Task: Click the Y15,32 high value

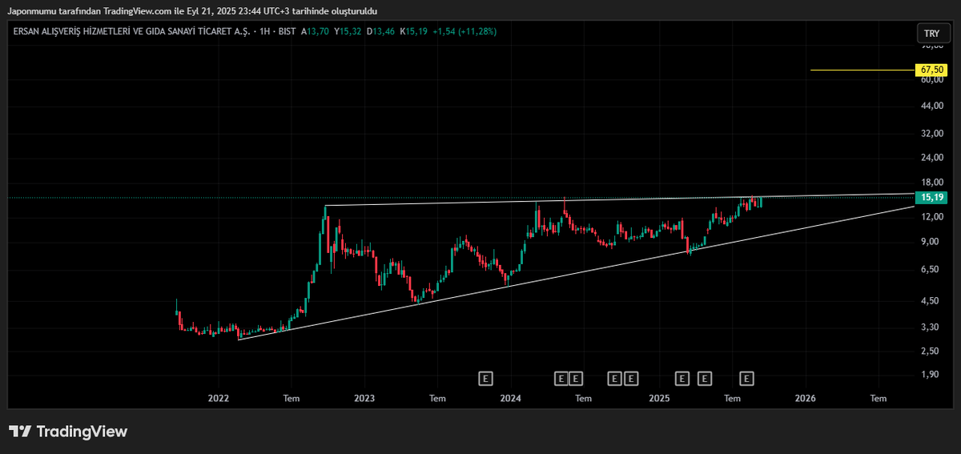Action: (x=348, y=31)
